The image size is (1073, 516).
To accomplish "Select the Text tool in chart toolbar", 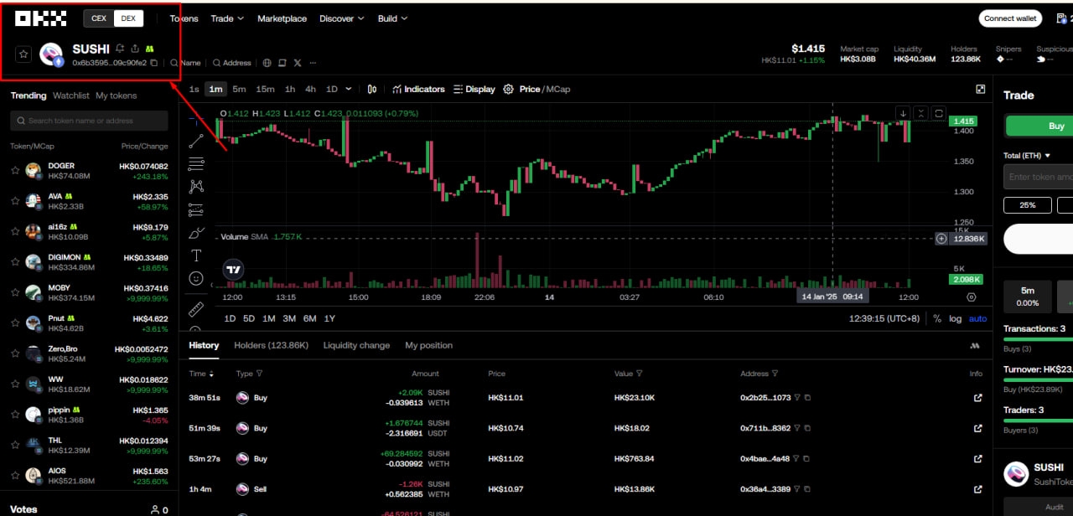I will click(196, 255).
